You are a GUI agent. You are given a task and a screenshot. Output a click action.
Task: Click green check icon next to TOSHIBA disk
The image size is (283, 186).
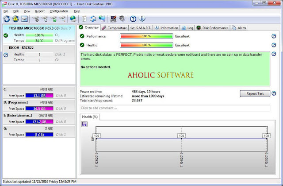point(6,35)
